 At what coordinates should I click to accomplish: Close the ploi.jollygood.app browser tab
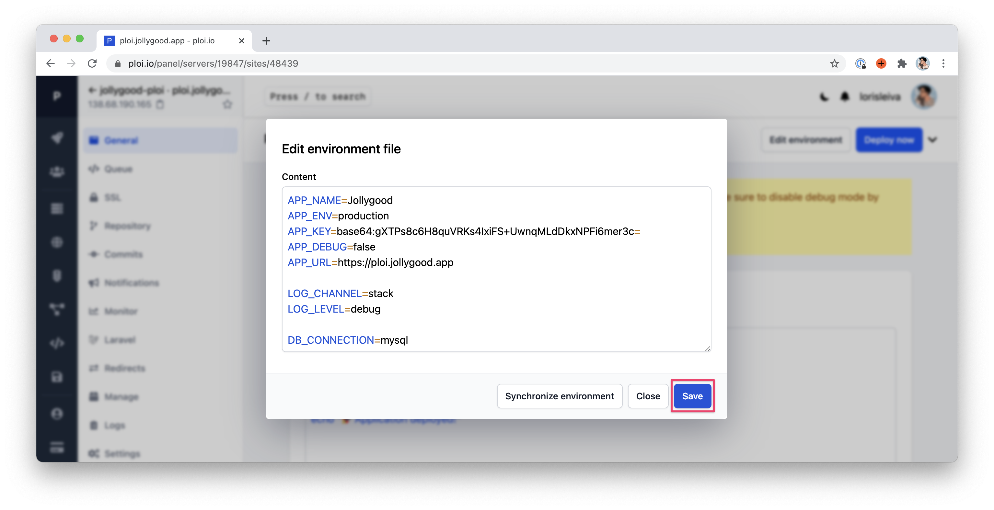tap(242, 40)
